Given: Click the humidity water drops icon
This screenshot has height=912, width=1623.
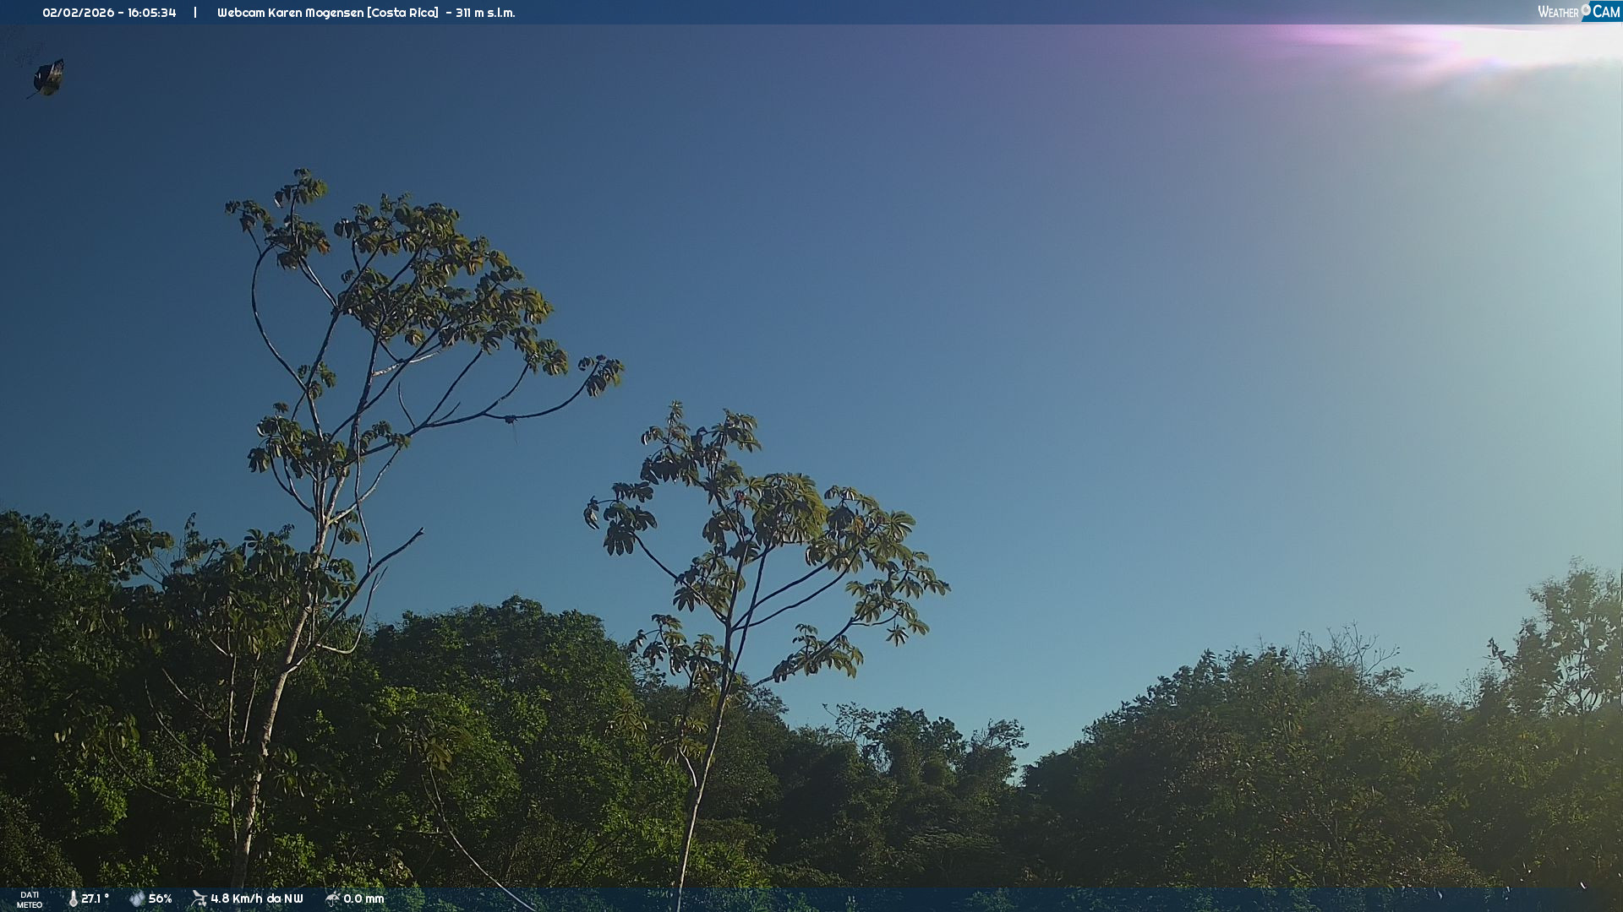Looking at the screenshot, I should (137, 898).
